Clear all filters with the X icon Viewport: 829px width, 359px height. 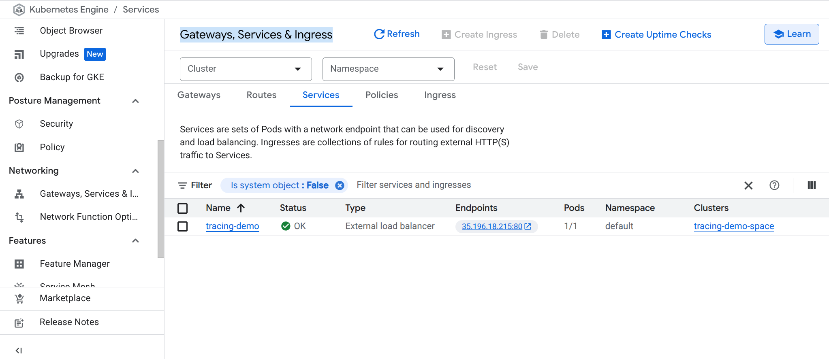coord(748,185)
